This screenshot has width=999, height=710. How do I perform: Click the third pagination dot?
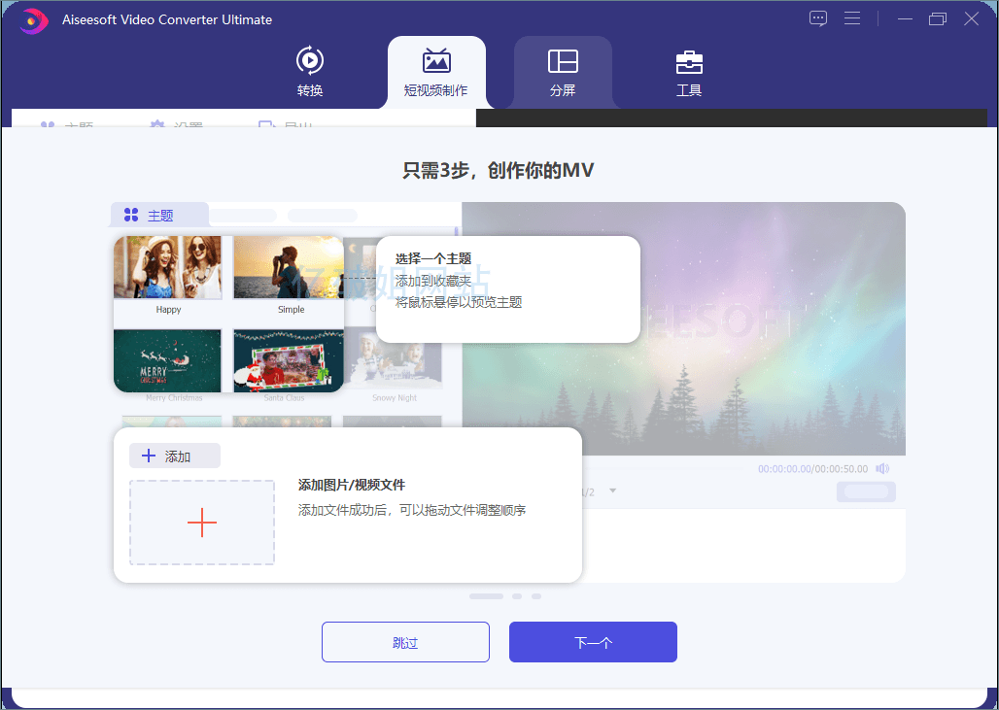(x=536, y=595)
